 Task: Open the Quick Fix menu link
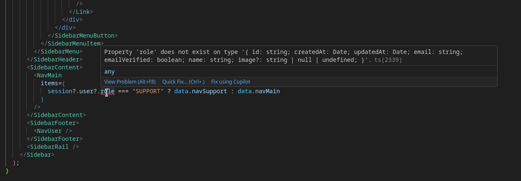(183, 82)
